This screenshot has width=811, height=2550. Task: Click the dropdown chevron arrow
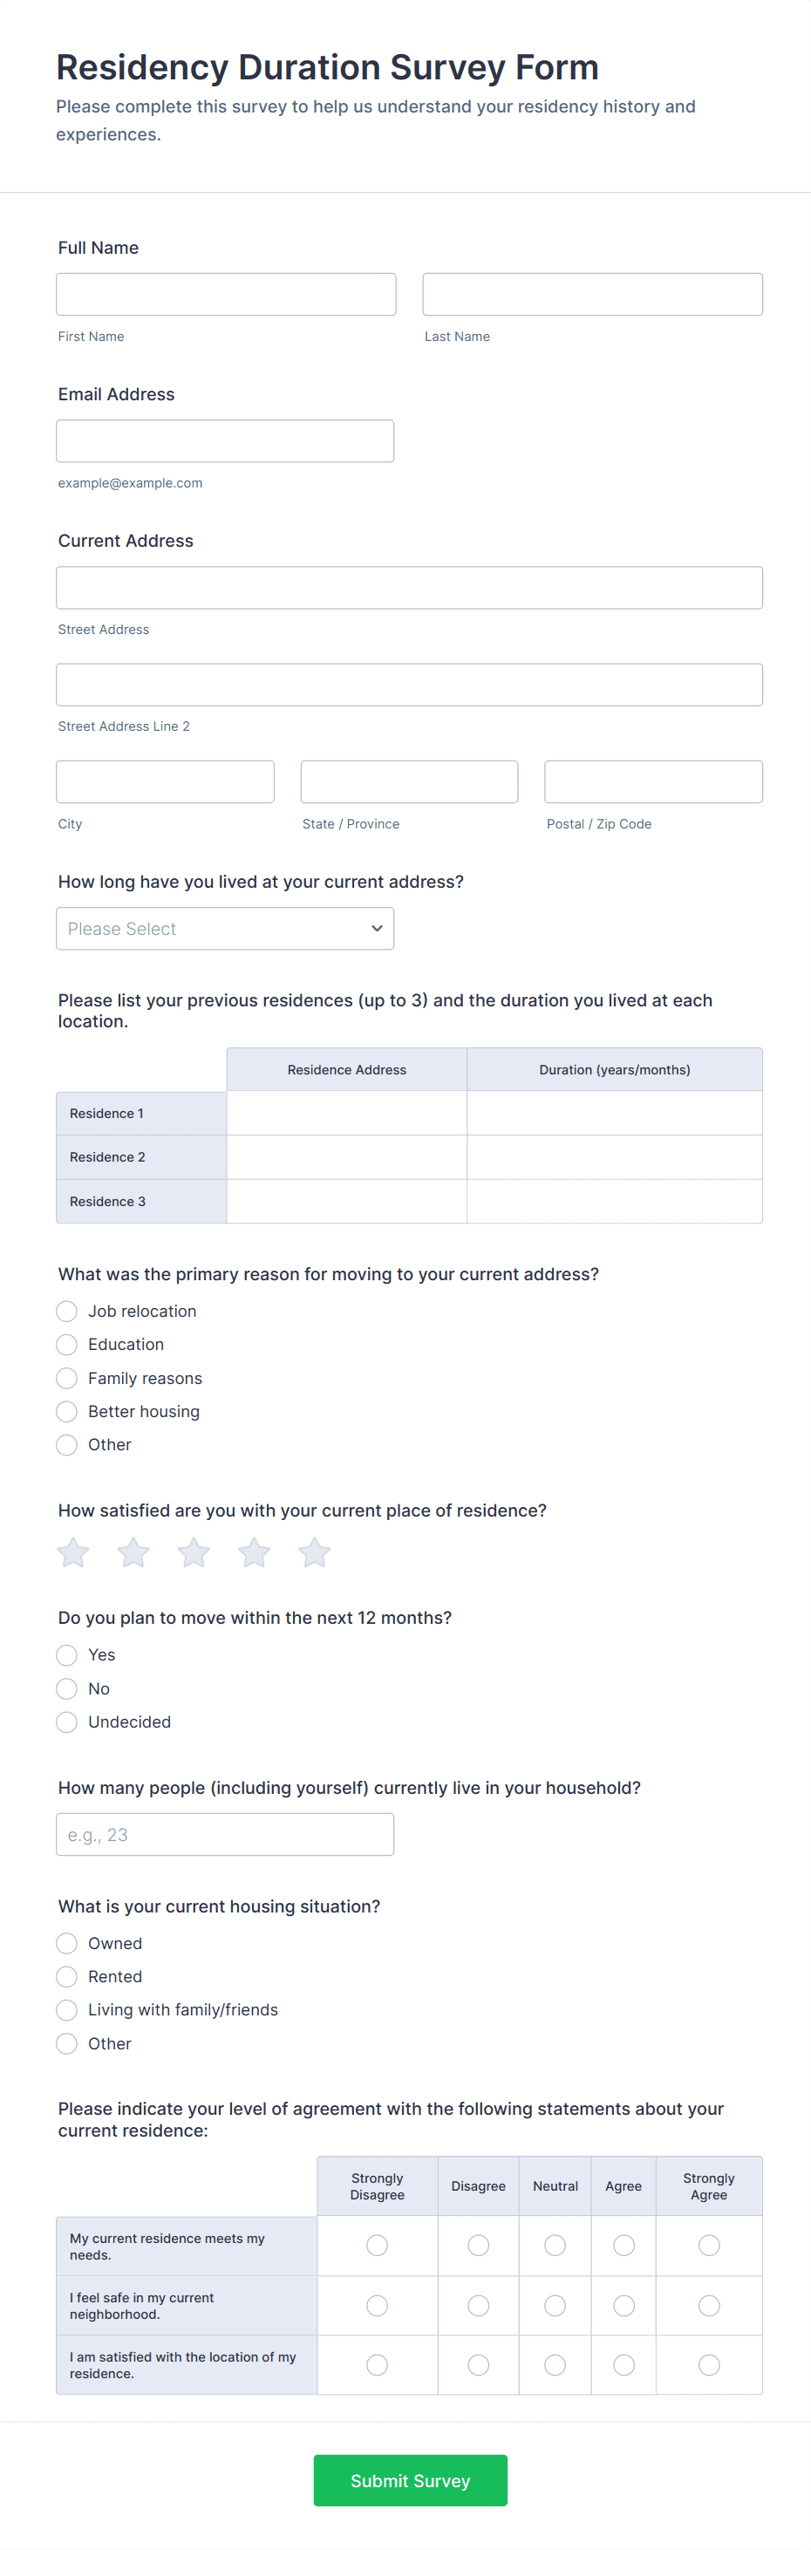pos(377,929)
